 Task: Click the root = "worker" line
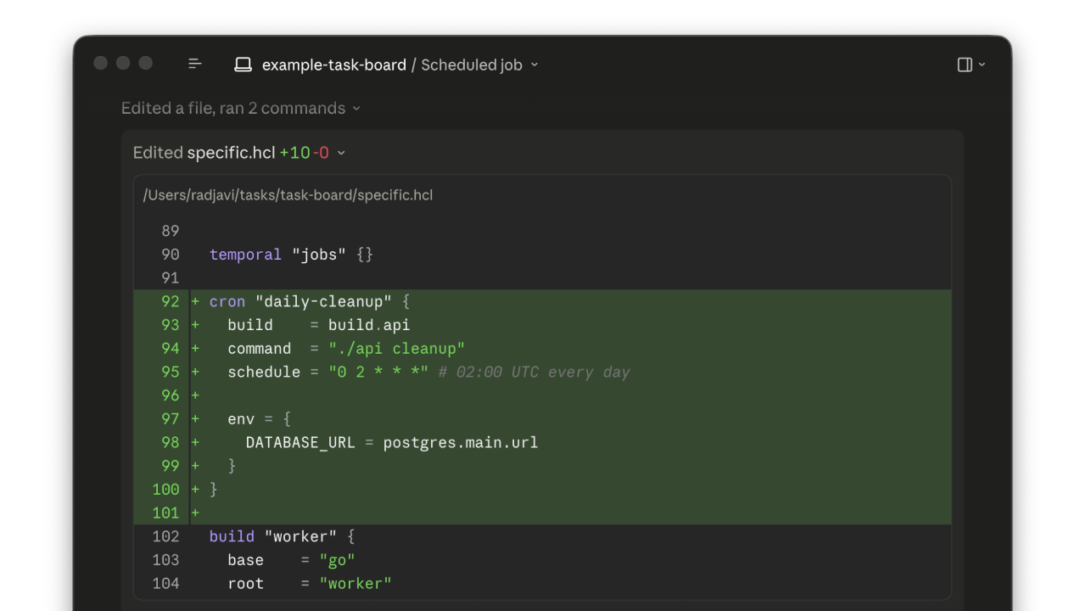point(310,583)
